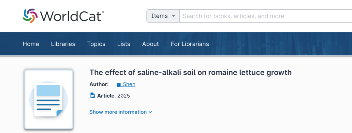Click the blue document icon beside Article
Viewport: 352px width, 133px height.
[93, 95]
